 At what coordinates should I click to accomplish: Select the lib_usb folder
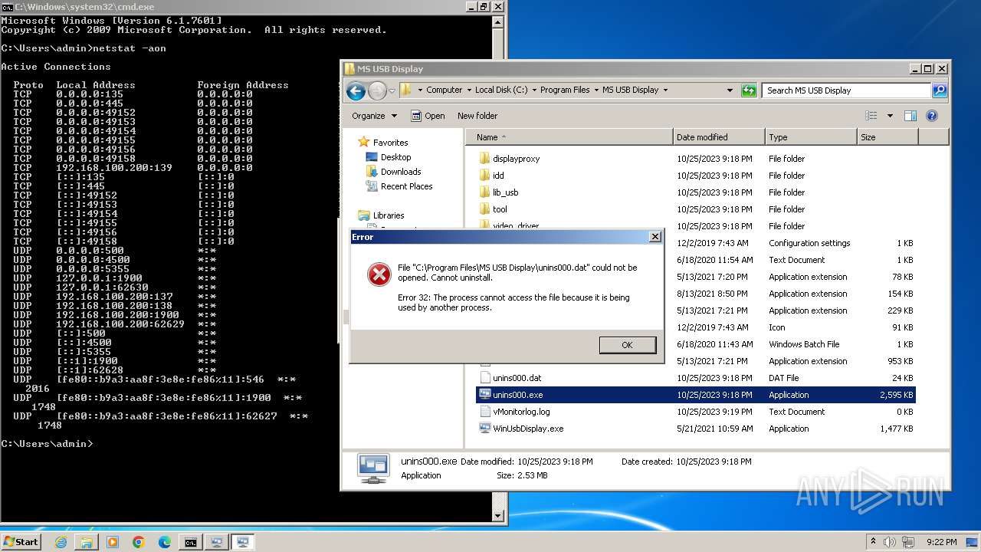pyautogui.click(x=505, y=192)
